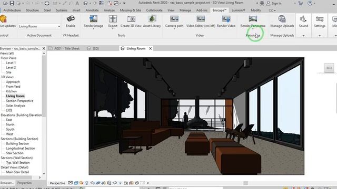Viewport: 337px width, 189px height.
Task: Click the Thin Lines icon in quick access toolbar
Action: pos(102,3)
